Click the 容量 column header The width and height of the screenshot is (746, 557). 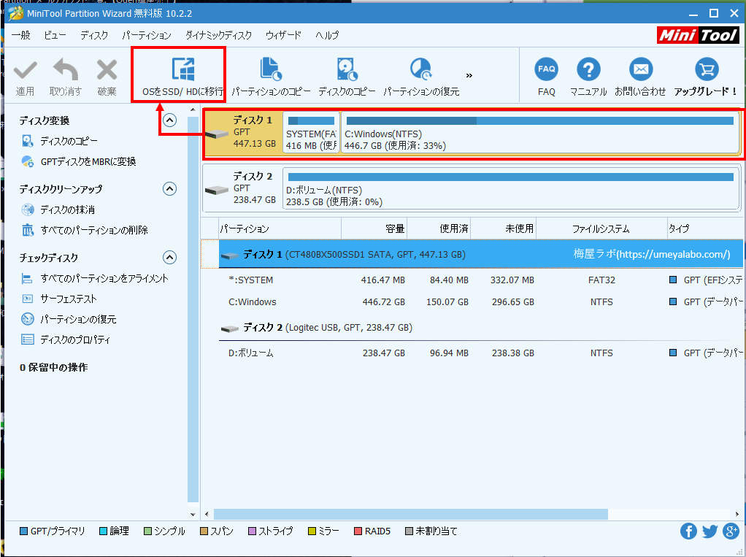(374, 228)
